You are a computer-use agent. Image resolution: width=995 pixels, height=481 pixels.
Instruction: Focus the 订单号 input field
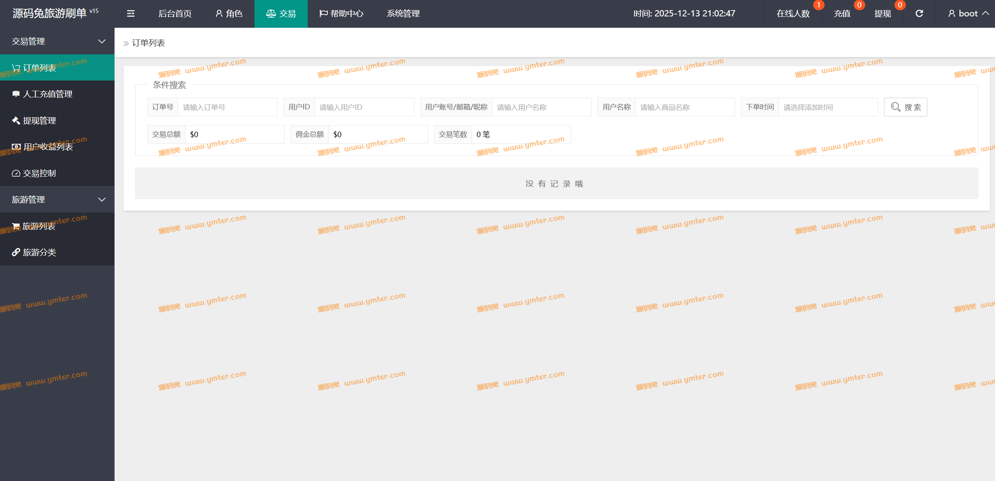point(228,107)
